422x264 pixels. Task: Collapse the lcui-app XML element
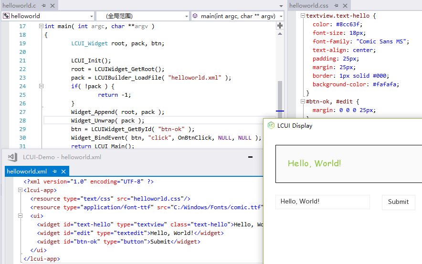click(x=20, y=190)
